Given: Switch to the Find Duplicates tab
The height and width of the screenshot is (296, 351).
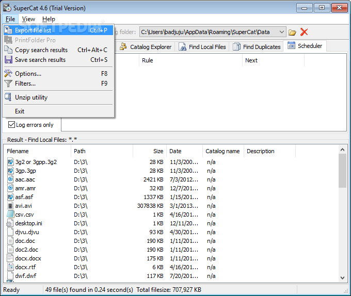Looking at the screenshot, I should [257, 47].
